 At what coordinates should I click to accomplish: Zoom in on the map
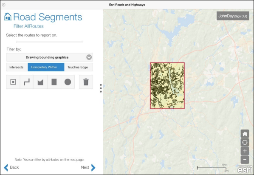tap(245, 151)
